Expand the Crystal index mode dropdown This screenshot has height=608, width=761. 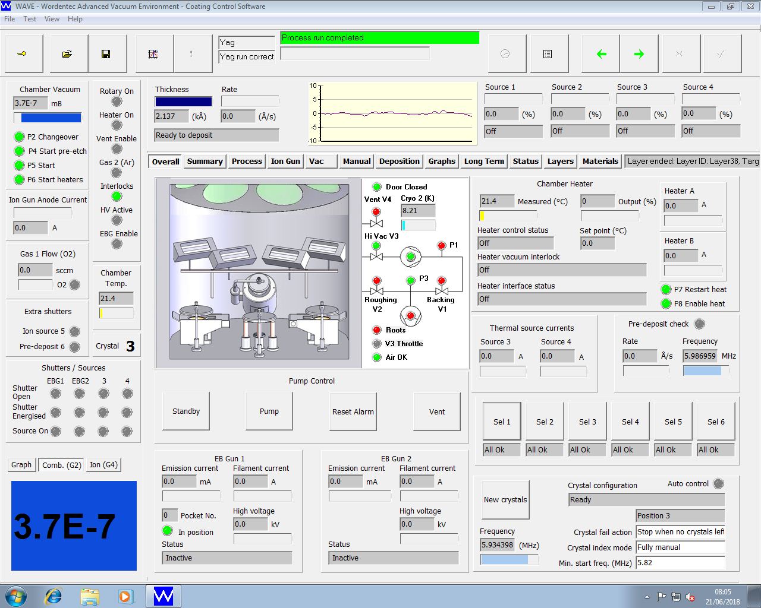pyautogui.click(x=680, y=547)
